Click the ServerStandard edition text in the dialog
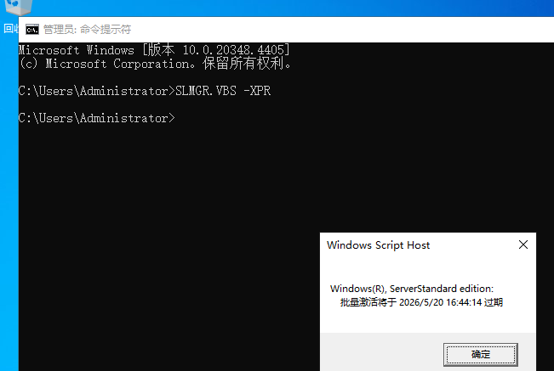The height and width of the screenshot is (371, 554). click(412, 289)
